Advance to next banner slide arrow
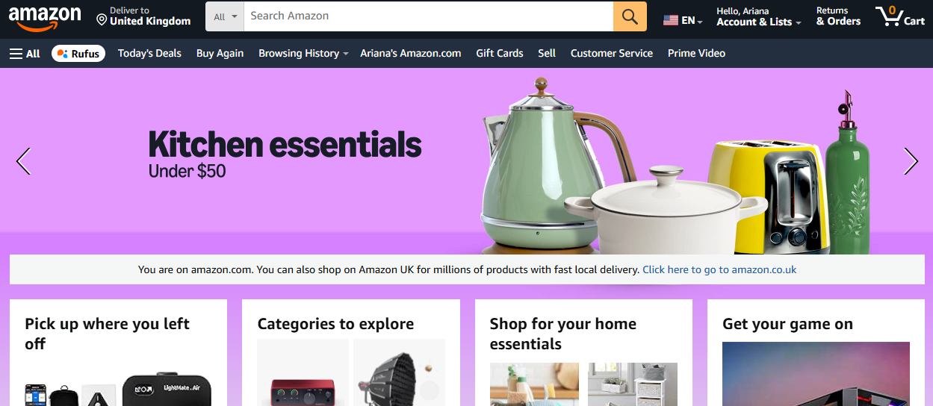Screen dimensions: 933x406 [x=911, y=161]
